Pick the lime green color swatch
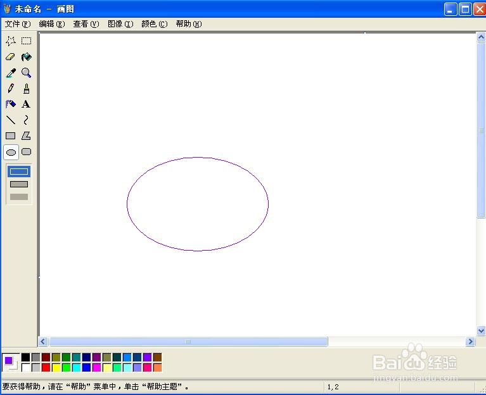Screen dimensions: 486x395 [x=67, y=367]
